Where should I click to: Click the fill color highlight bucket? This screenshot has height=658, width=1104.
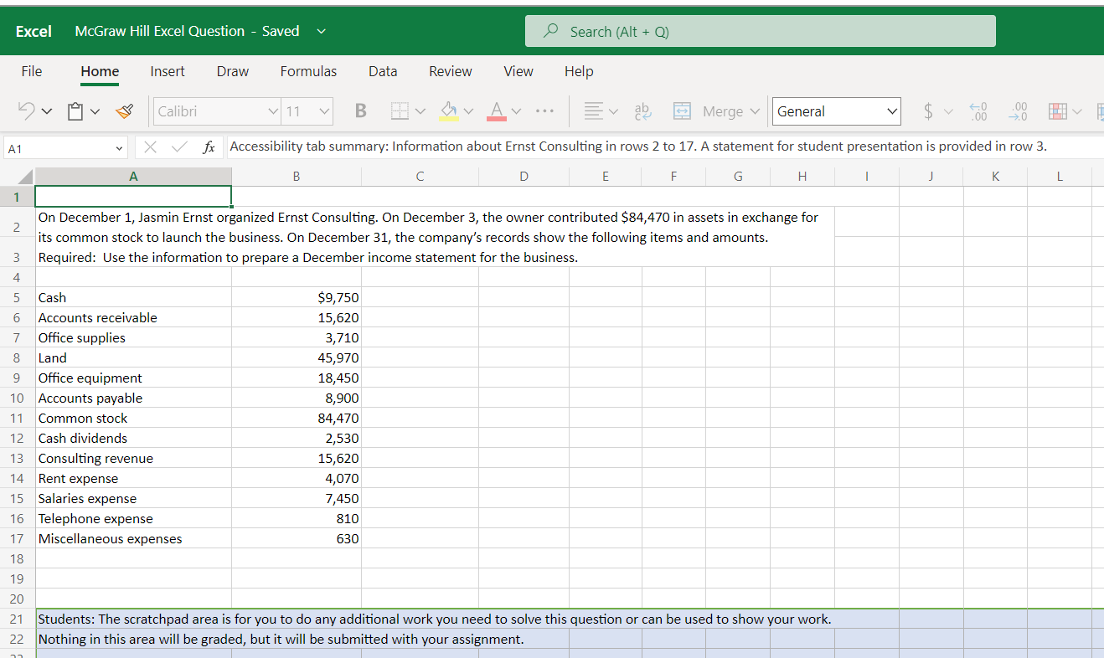(x=449, y=111)
